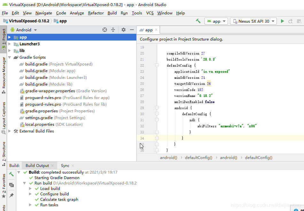Click the pin tab icon in build panel

(11, 195)
